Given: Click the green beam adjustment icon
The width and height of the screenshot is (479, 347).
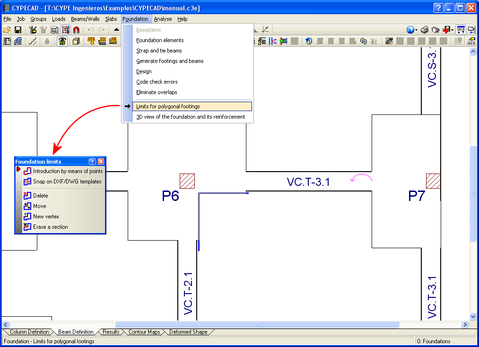Looking at the screenshot, I should (x=284, y=41).
